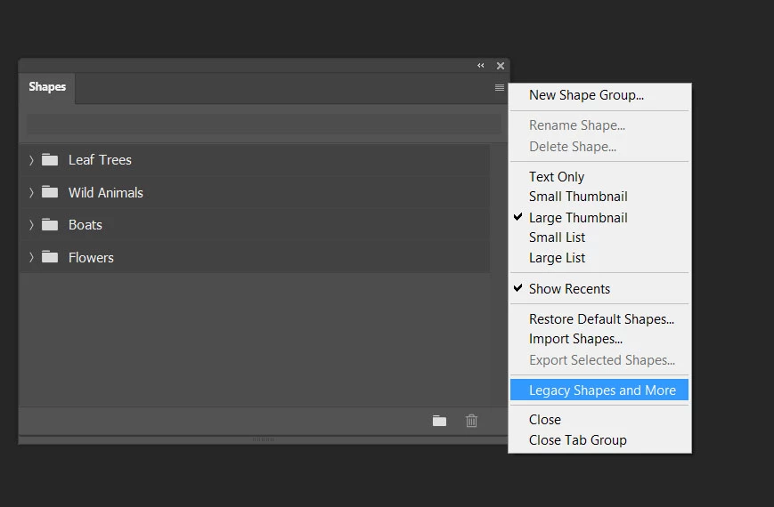Select Small List view option

(x=599, y=237)
